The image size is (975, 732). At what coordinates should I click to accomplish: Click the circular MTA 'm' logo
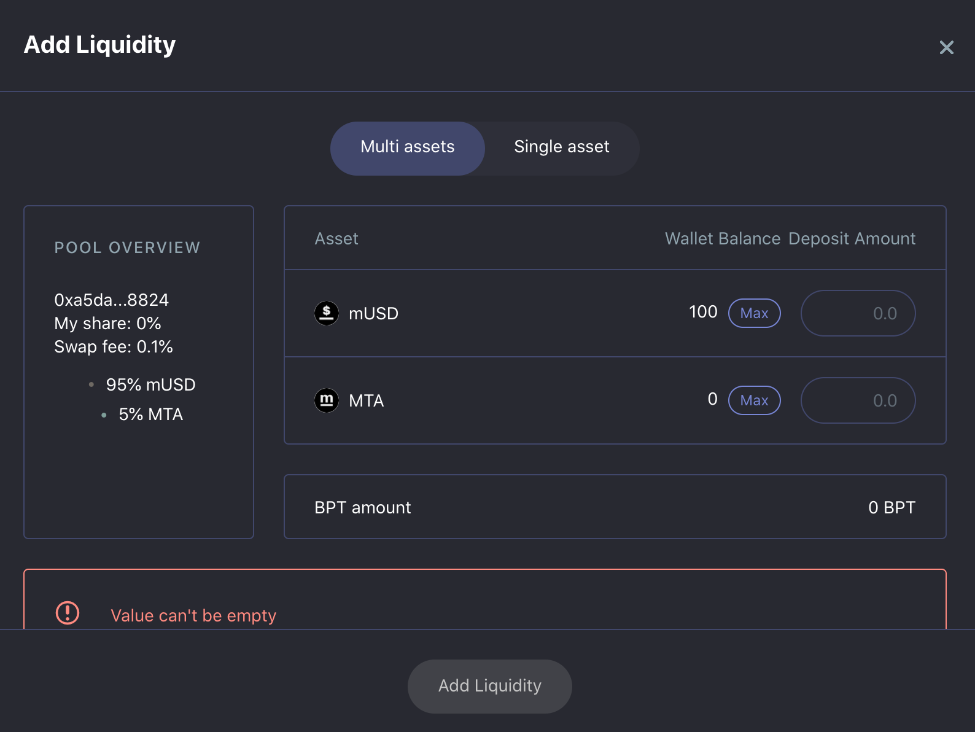point(327,400)
